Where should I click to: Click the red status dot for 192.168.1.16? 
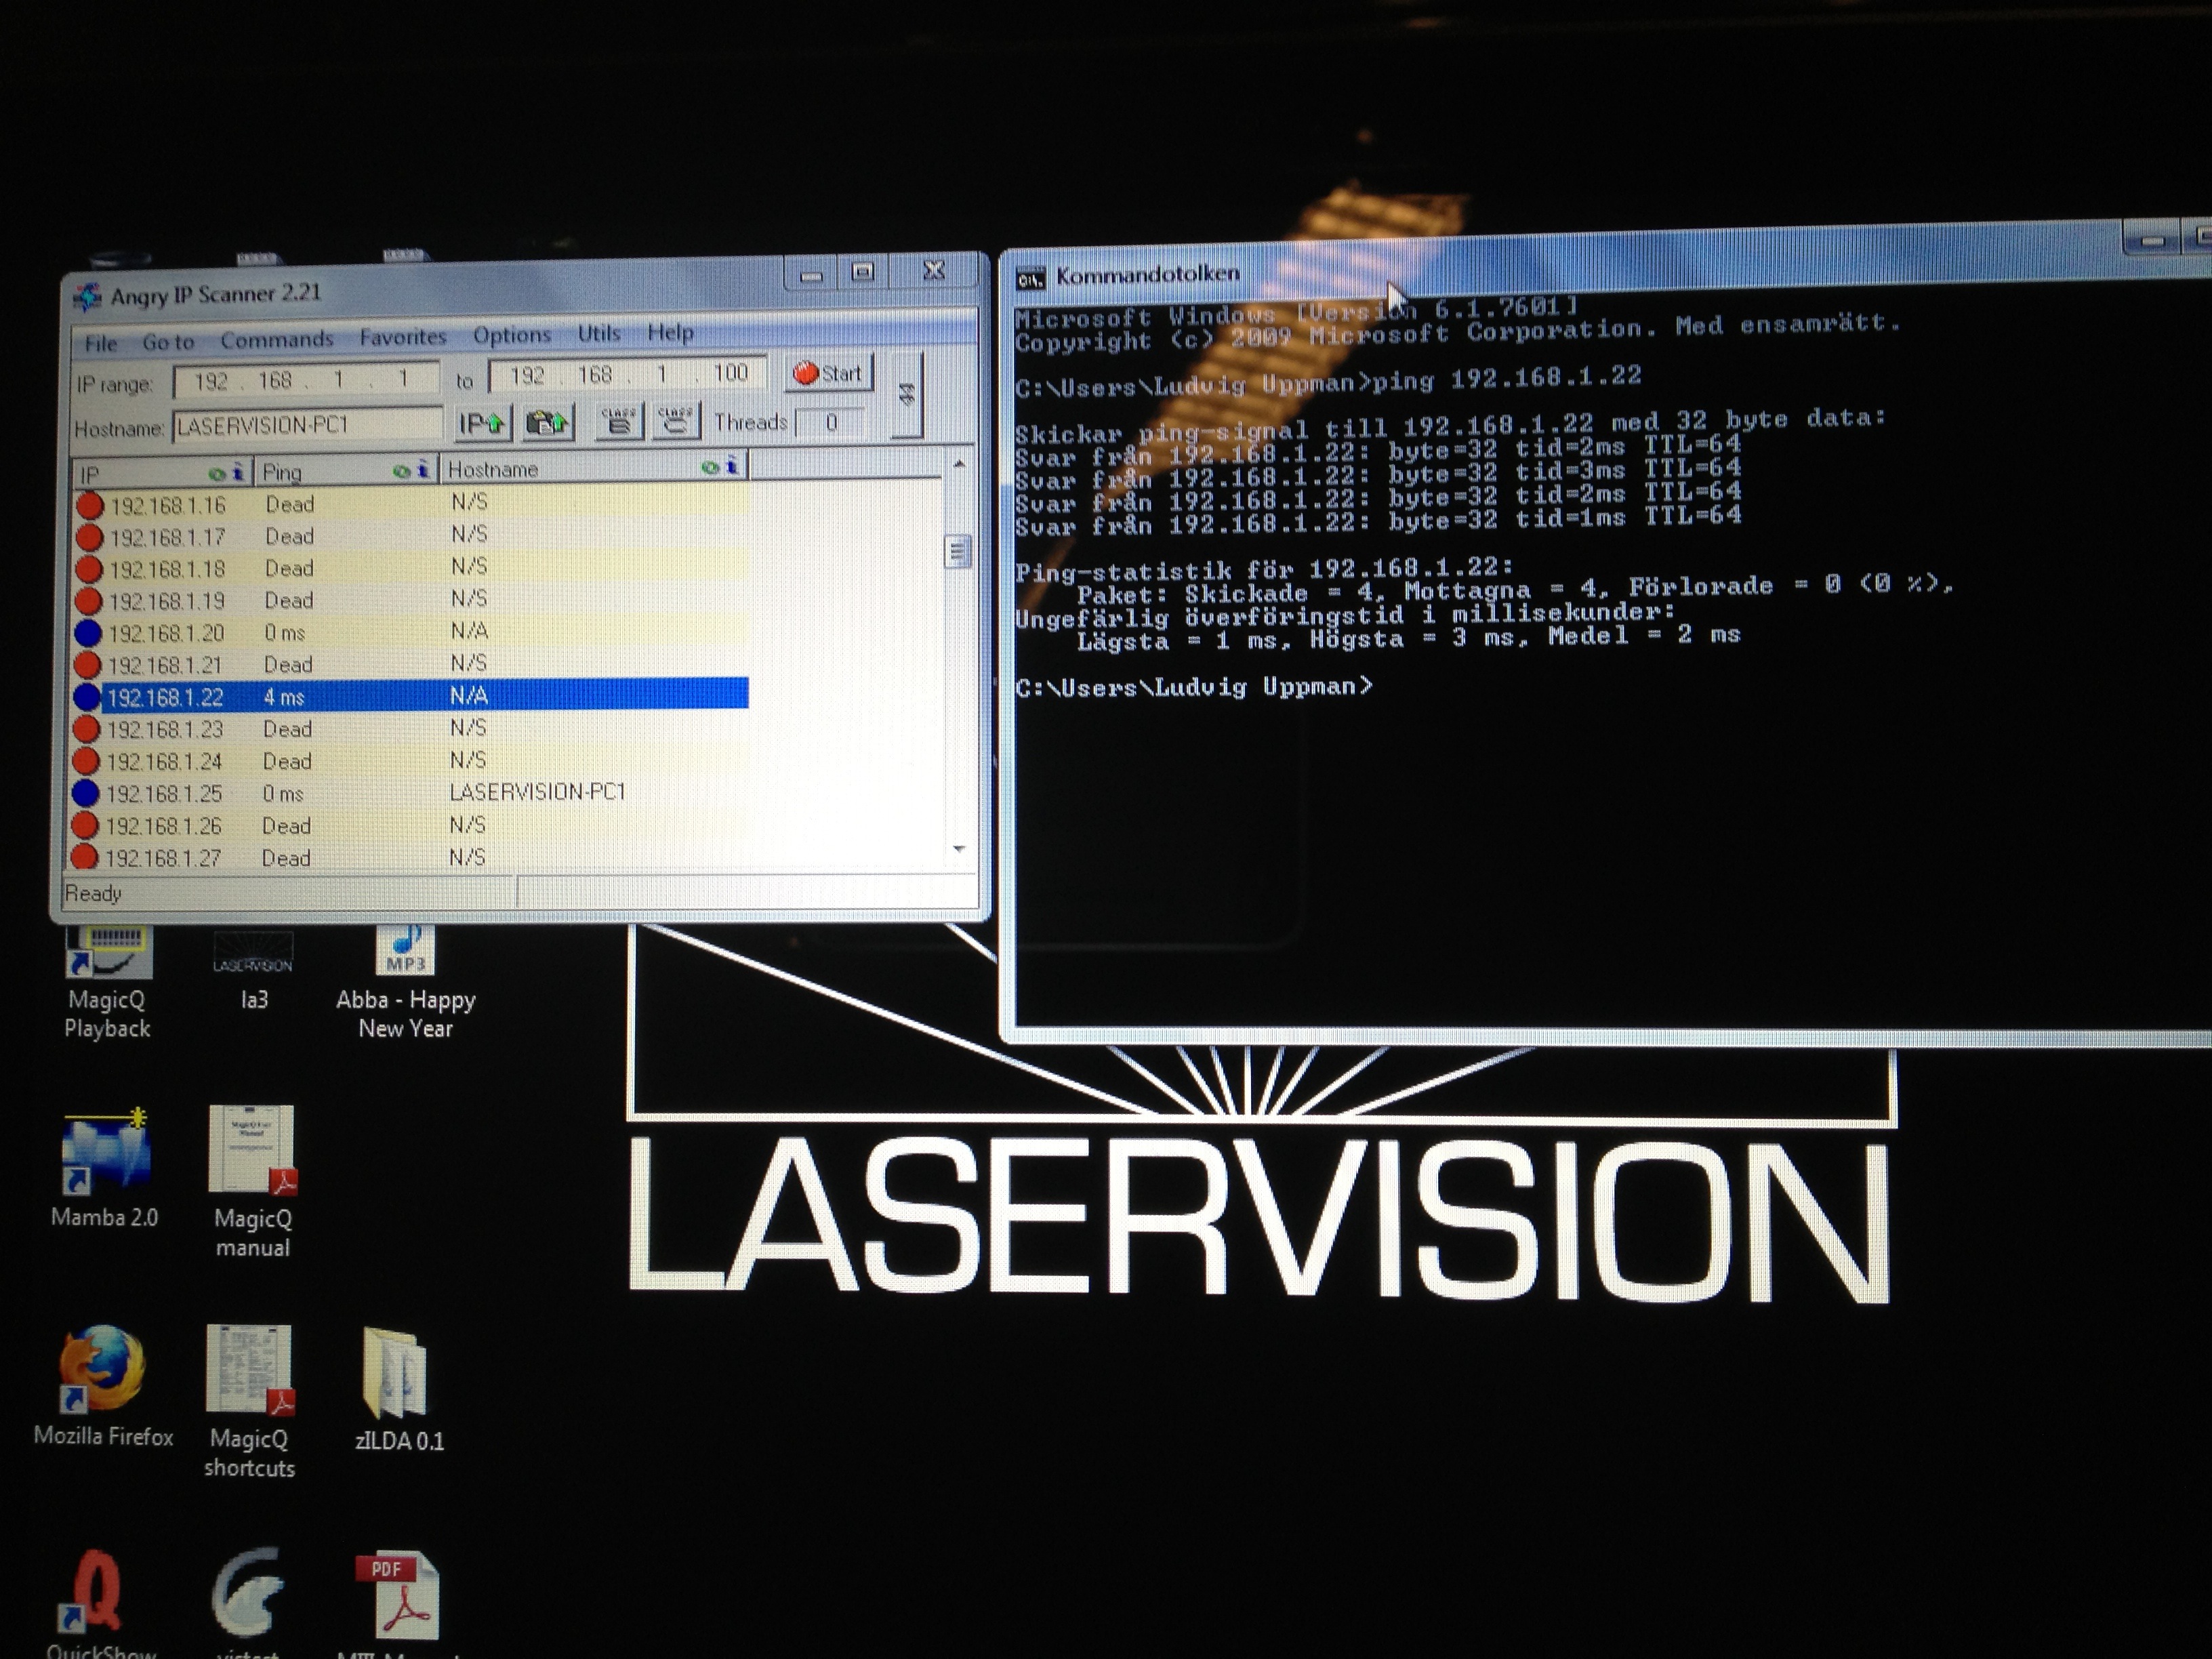click(90, 506)
